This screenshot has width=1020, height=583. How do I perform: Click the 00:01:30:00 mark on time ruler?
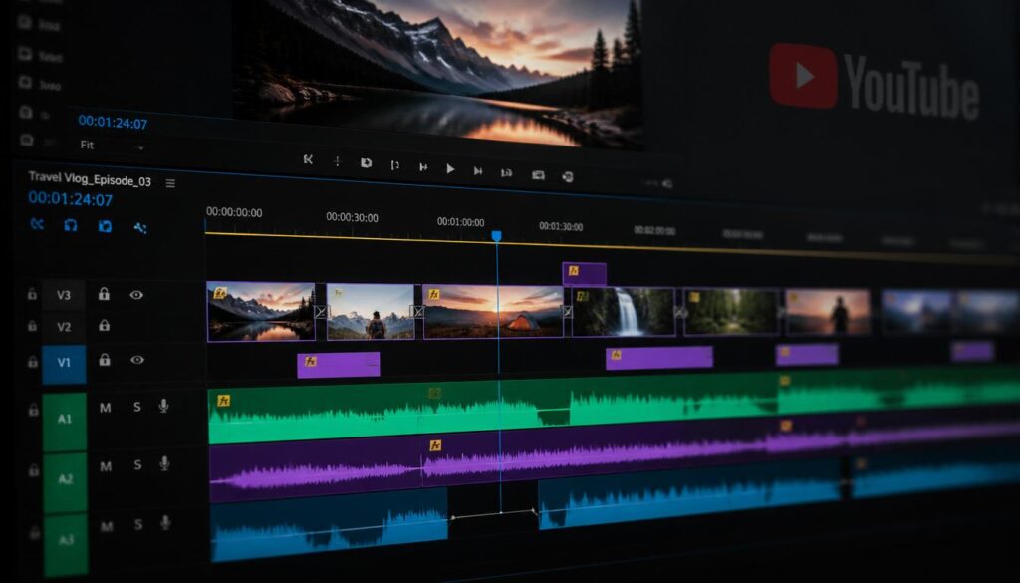click(561, 226)
